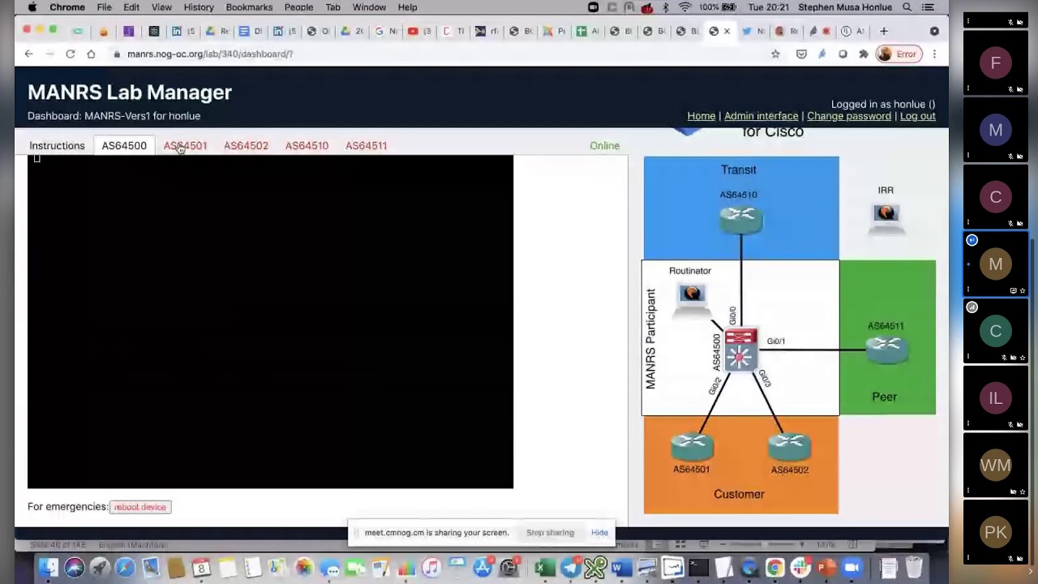Click the Change password link
The width and height of the screenshot is (1038, 584).
point(849,116)
